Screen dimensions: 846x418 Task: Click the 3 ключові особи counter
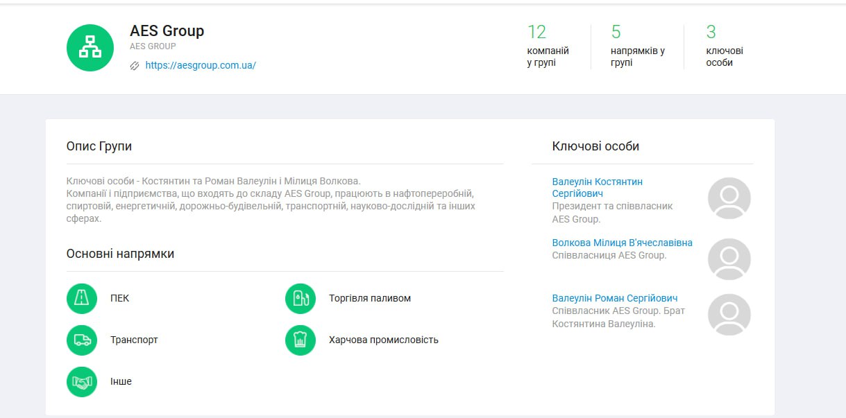tap(725, 46)
